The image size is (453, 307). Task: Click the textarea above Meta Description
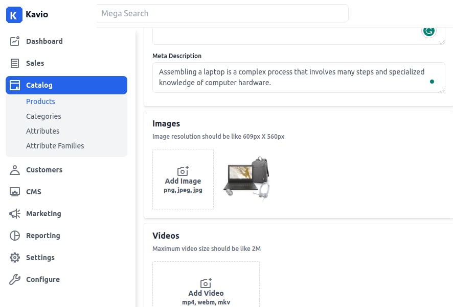click(299, 36)
